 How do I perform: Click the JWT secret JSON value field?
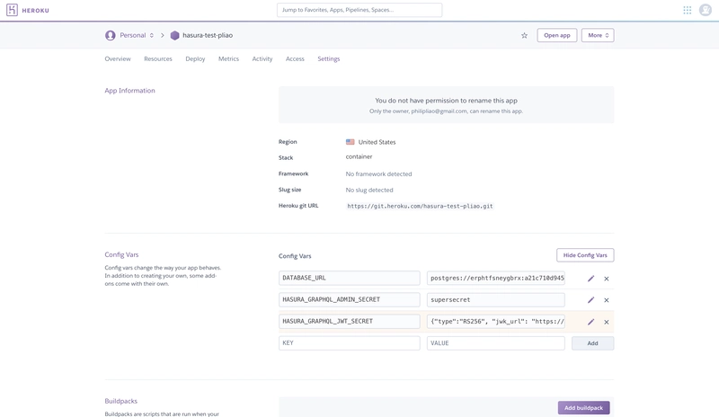[496, 321]
